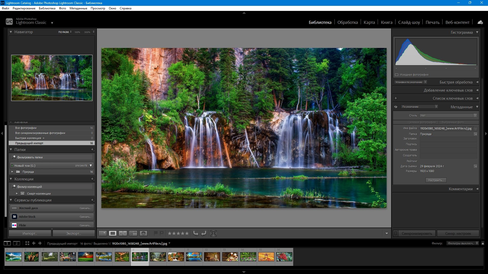Switch to Grid view icon in toolbar
Screen dimensions: 488x274
103,233
